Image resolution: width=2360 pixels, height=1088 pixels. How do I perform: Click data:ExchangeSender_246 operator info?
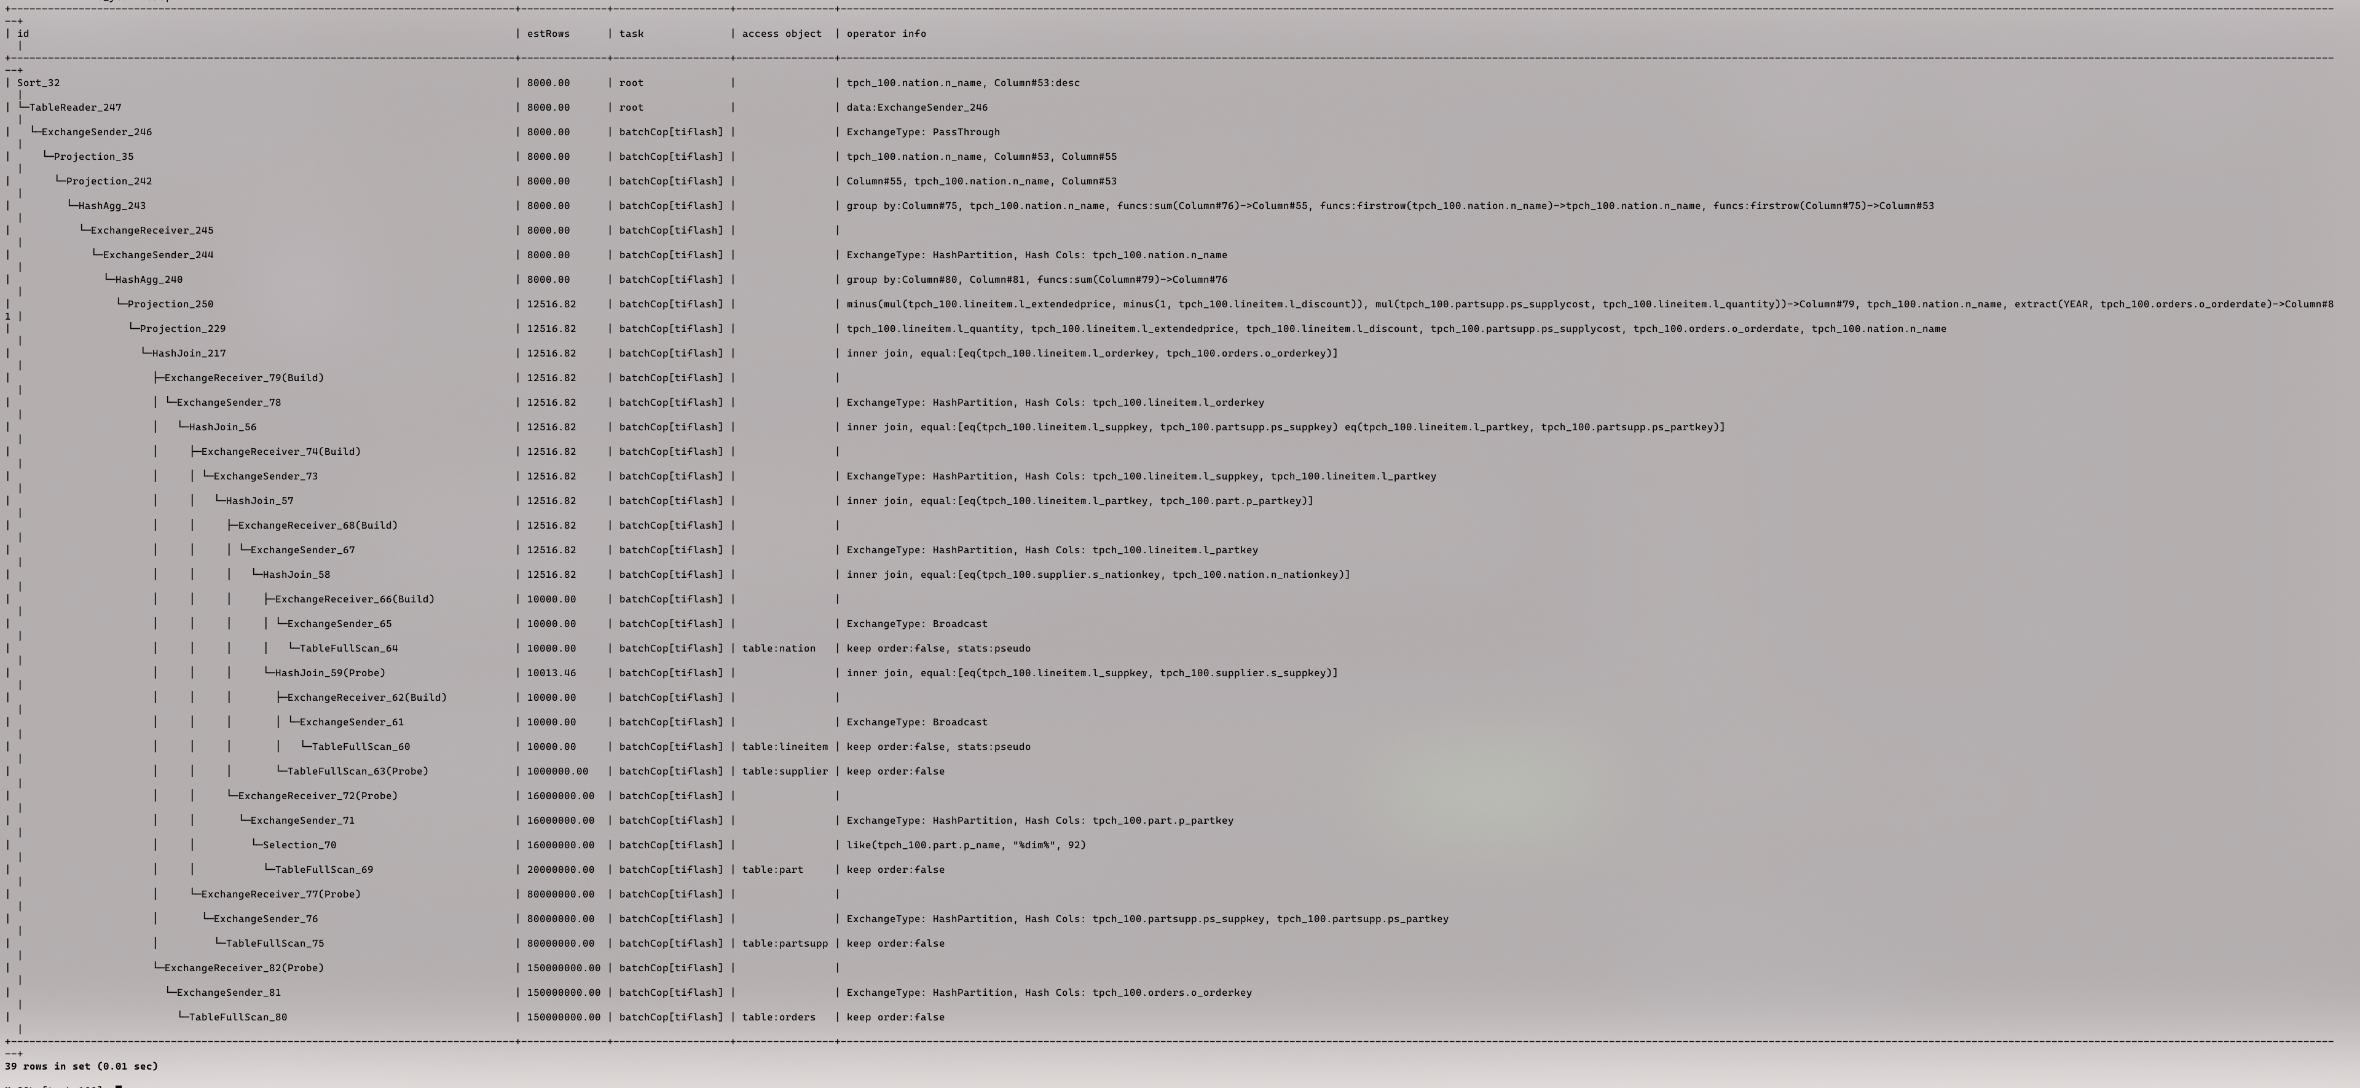click(x=917, y=107)
